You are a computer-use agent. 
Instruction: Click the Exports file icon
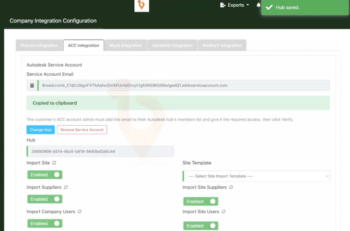223,5
